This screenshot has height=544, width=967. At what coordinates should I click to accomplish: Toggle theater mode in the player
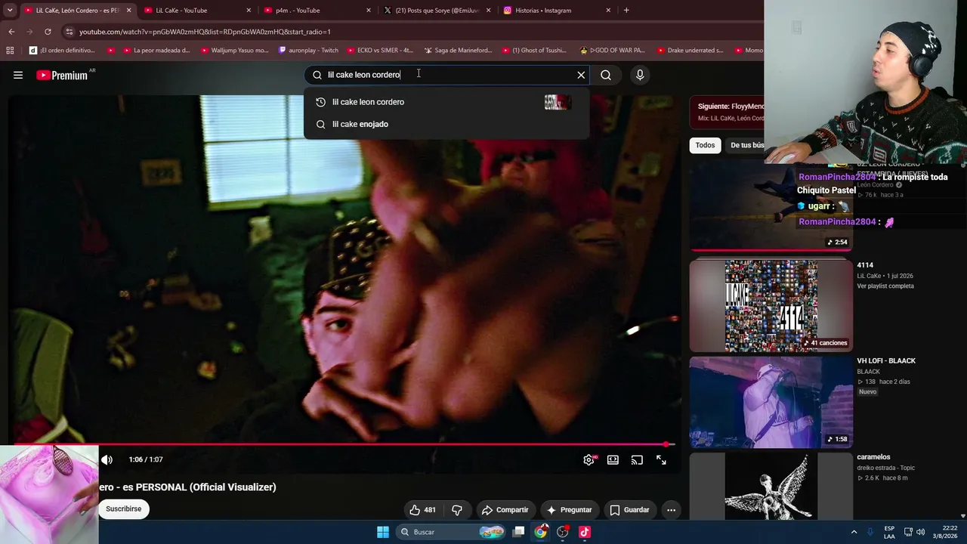click(613, 459)
